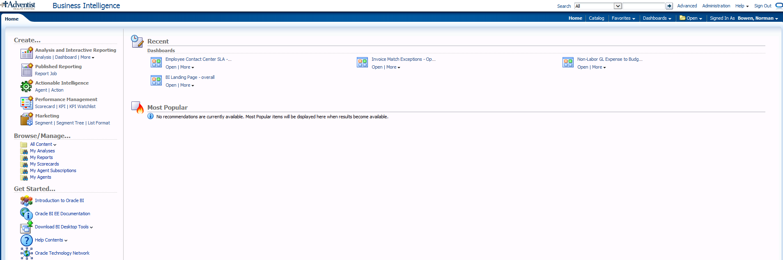Expand More under Analysis and Interactive Reporting
Screen dimensions: 783x260
click(x=87, y=58)
